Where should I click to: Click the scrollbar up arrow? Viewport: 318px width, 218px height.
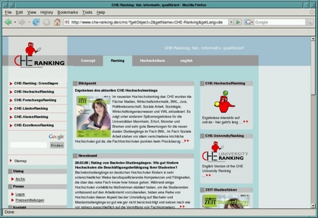[x=313, y=39]
